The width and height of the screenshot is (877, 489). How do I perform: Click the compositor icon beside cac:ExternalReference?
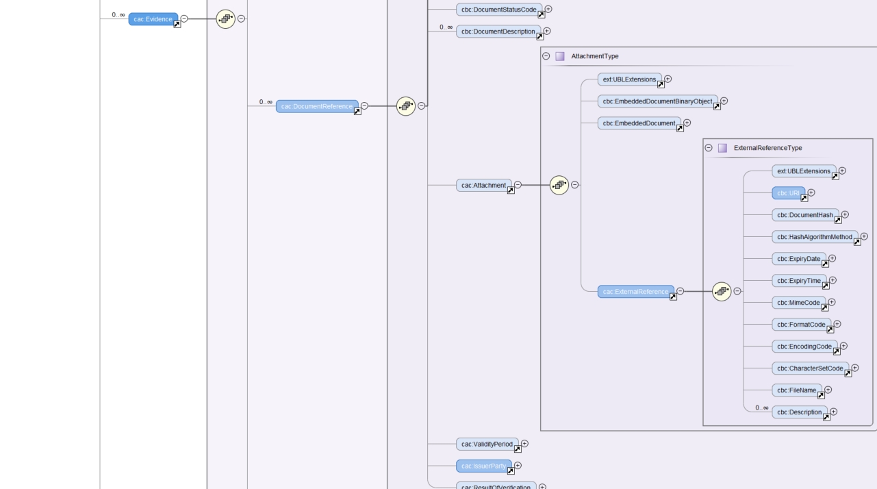(720, 291)
